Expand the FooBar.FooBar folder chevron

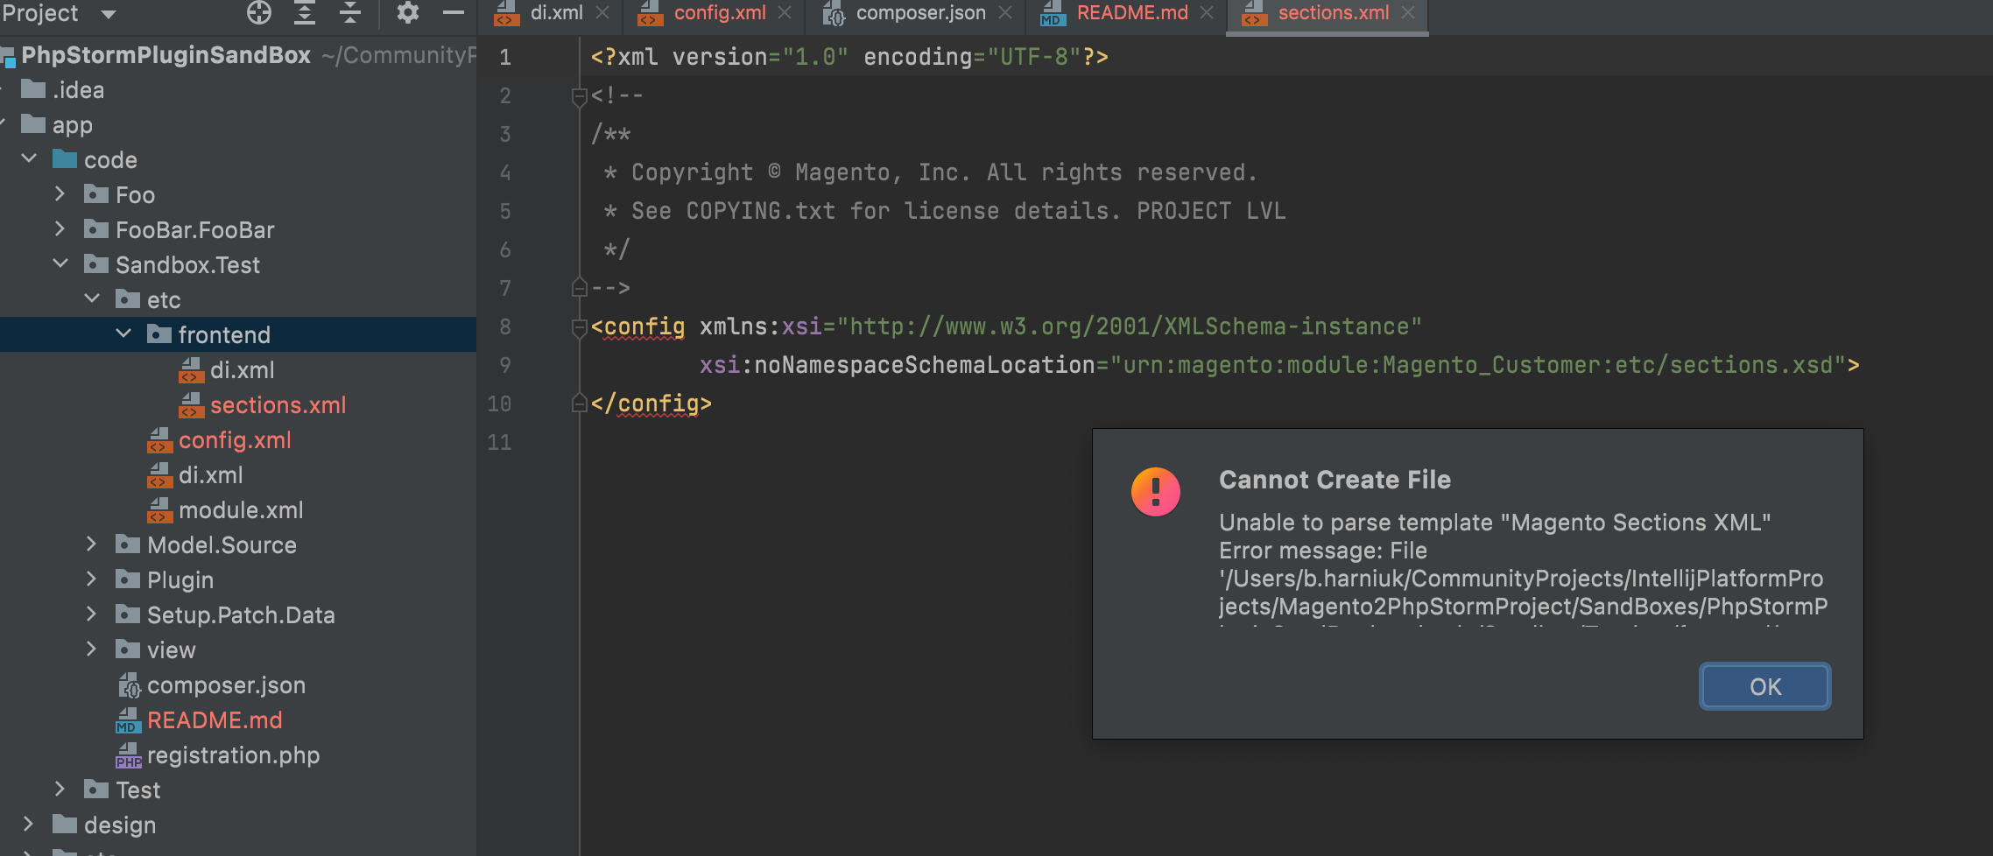coord(60,228)
